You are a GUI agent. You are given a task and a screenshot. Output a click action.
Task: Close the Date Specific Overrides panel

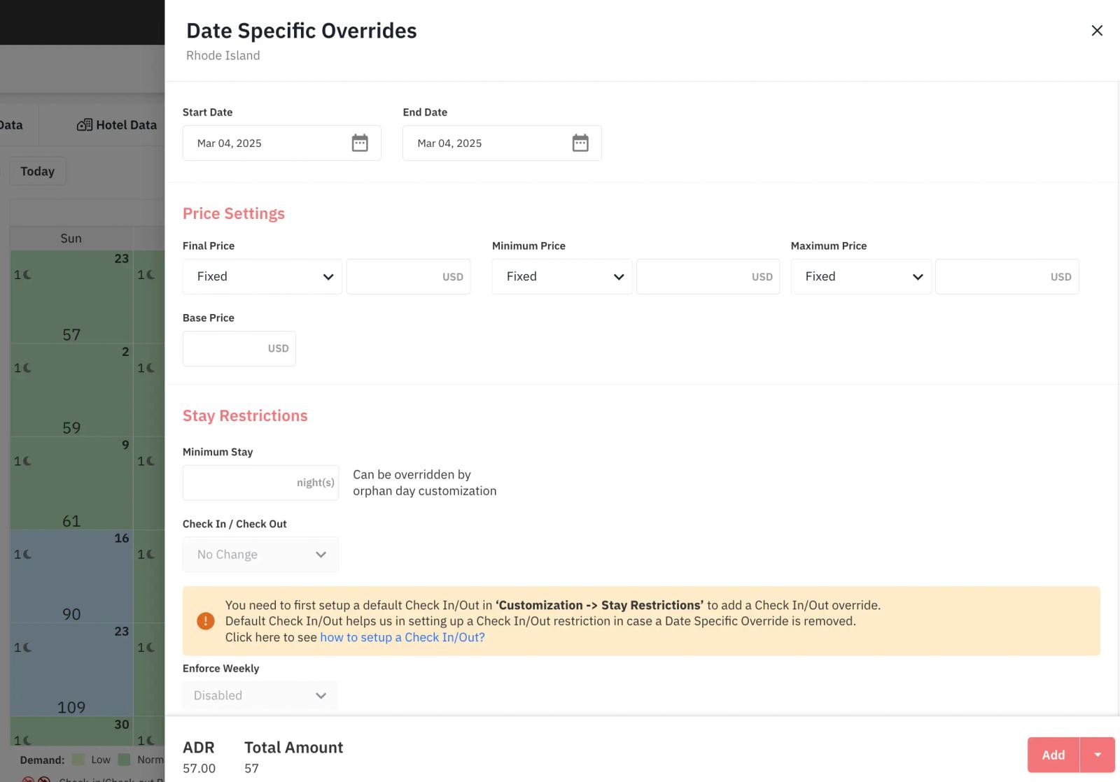click(x=1097, y=31)
